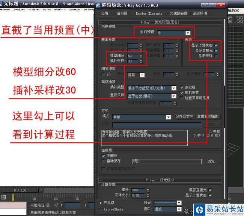Screen dimensions: 244x216
Task: Click the frame 0 timeline marker
Action: click(x=13, y=197)
